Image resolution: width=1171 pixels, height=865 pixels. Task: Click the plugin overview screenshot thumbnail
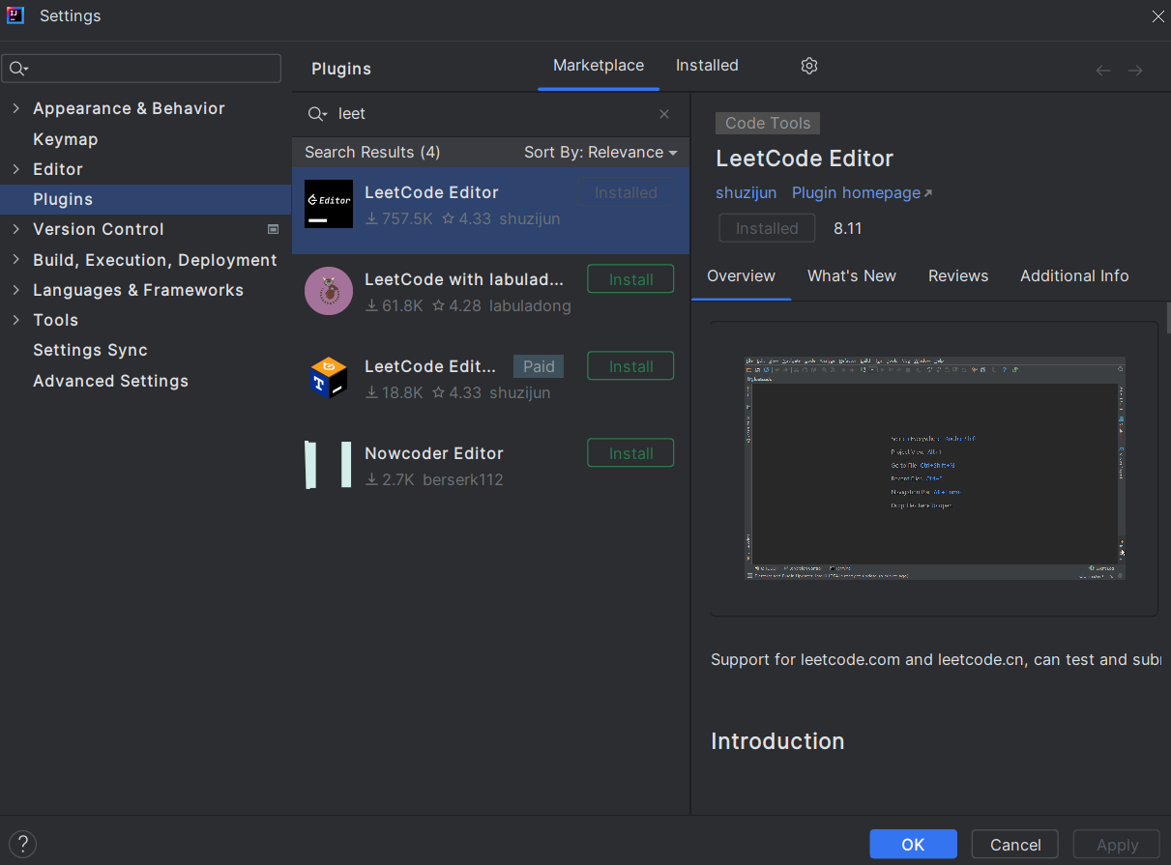(934, 469)
